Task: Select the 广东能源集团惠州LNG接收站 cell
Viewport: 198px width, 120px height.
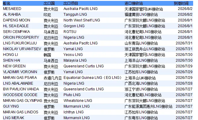Action: tap(148, 106)
